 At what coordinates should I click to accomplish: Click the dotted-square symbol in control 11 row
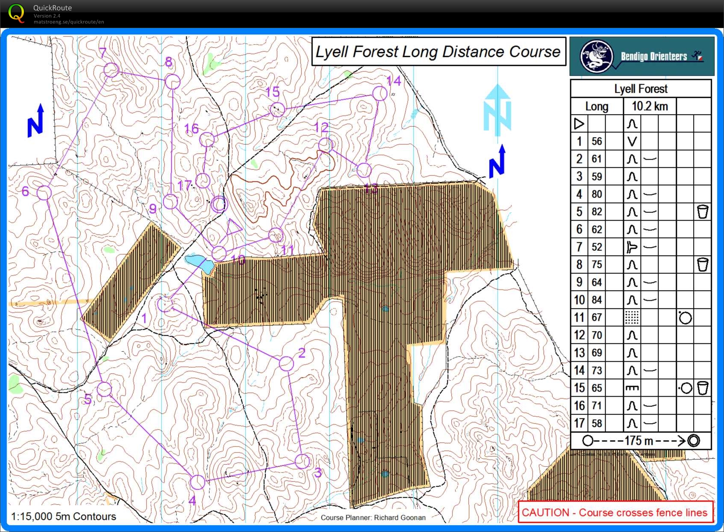(x=632, y=318)
